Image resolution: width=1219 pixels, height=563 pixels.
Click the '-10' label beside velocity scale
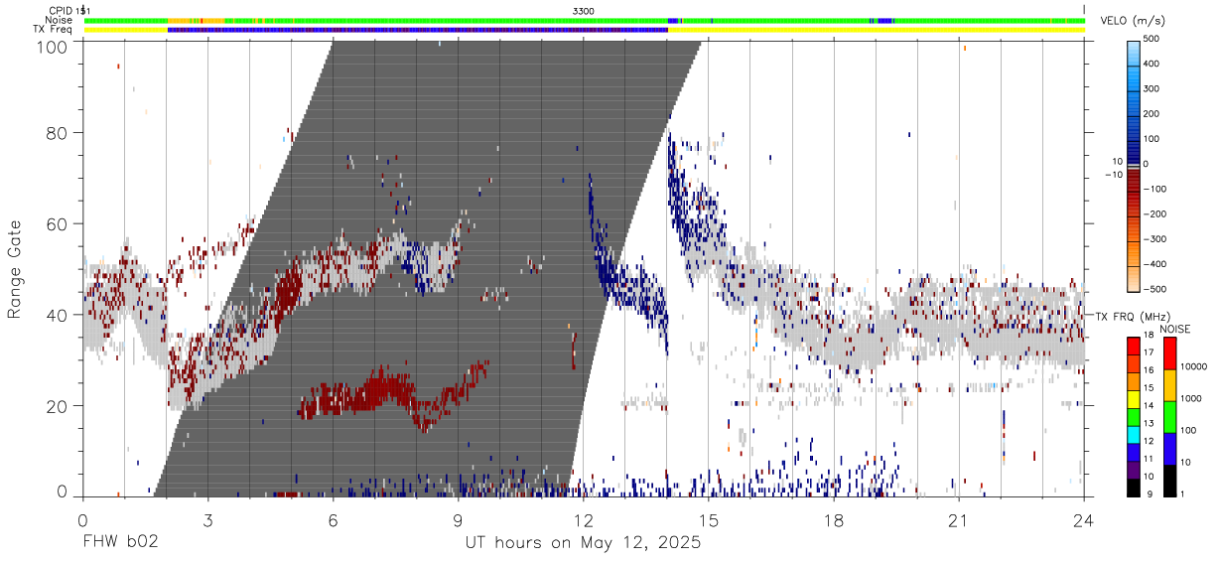coord(1114,174)
